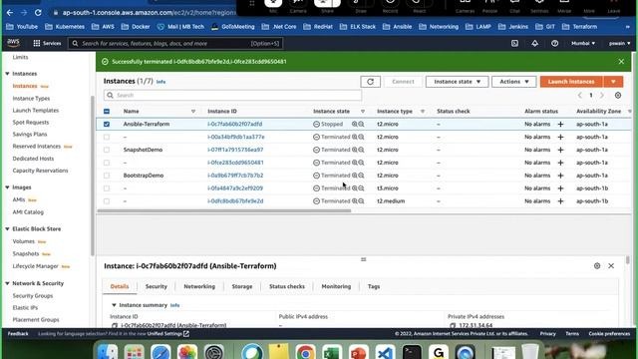
Task: Select the t2.medium instance checkbox
Action: [x=107, y=201]
